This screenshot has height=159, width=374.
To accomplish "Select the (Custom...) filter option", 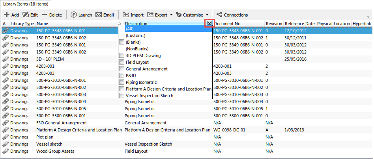I will (x=135, y=35).
